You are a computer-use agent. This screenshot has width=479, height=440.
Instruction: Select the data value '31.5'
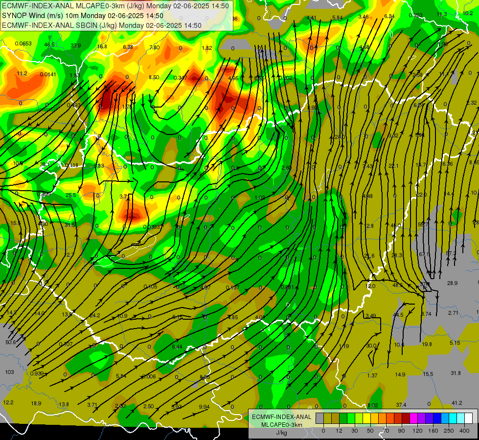tap(70, 225)
